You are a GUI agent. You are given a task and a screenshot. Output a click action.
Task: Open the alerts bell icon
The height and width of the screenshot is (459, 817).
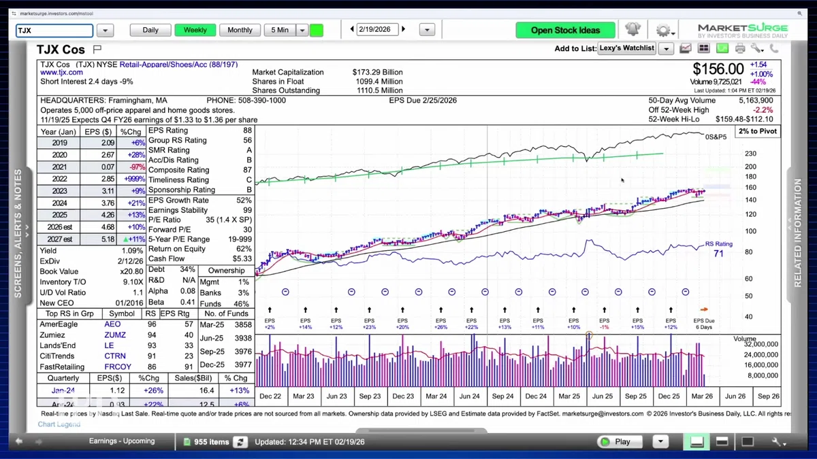pyautogui.click(x=632, y=29)
